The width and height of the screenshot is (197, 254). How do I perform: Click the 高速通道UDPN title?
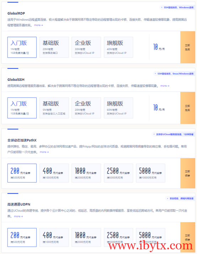(x=19, y=204)
